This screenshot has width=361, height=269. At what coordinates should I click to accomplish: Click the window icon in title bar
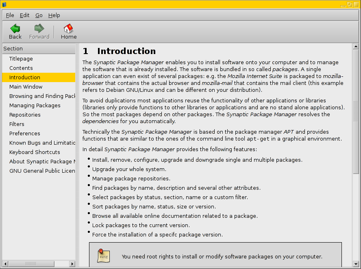click(4, 4)
